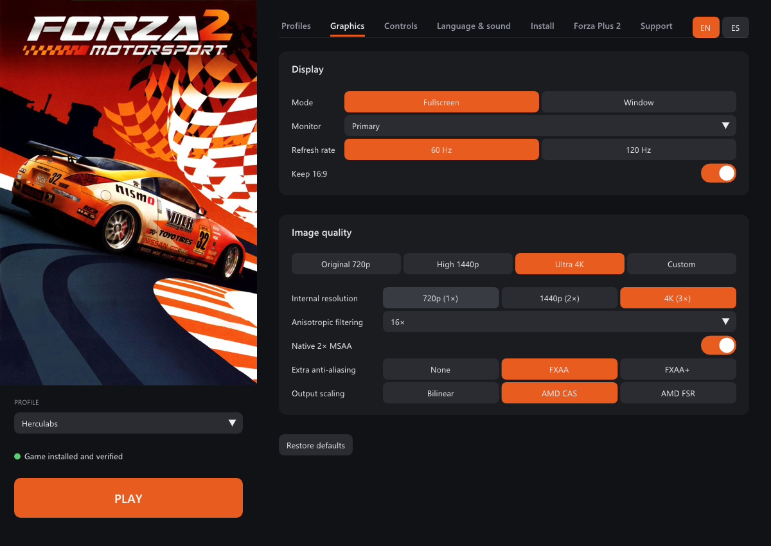Set output scaling to Bilinear

point(441,393)
